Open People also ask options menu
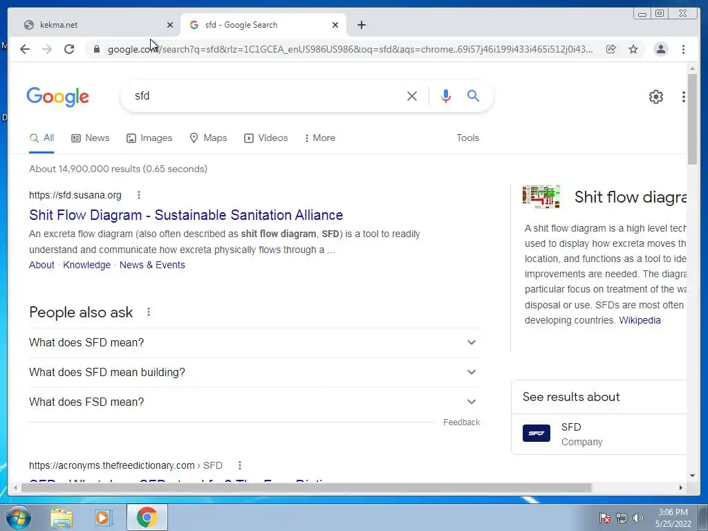Viewport: 708px width, 531px height. click(149, 312)
